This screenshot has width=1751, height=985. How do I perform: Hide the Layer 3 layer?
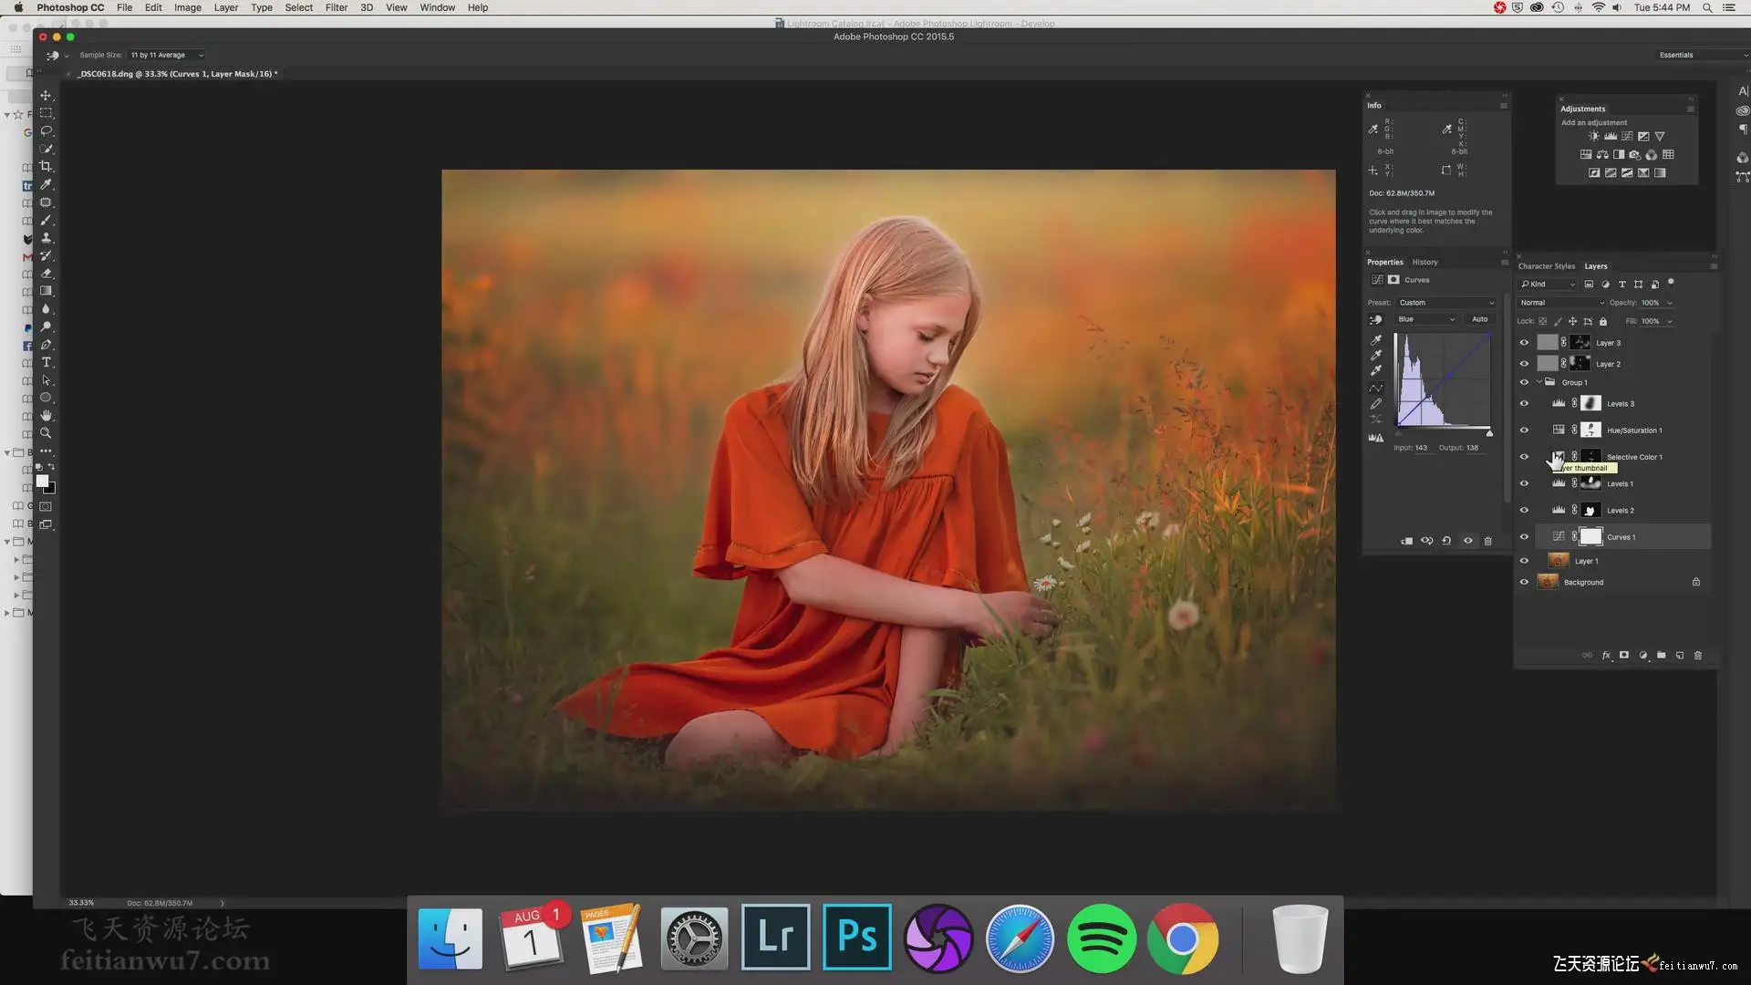1524,343
